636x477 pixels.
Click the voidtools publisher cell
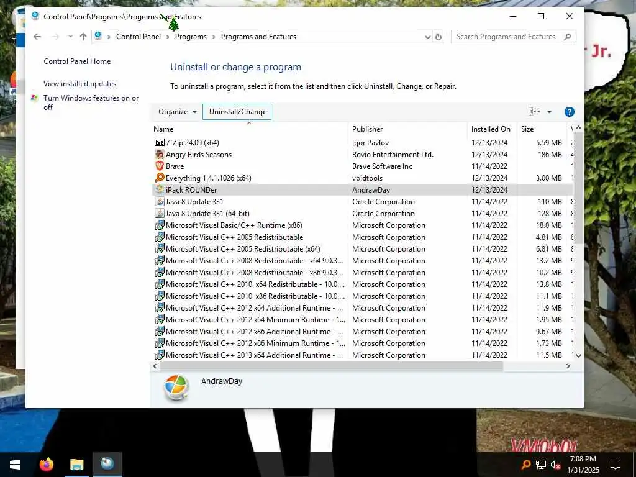coord(367,178)
